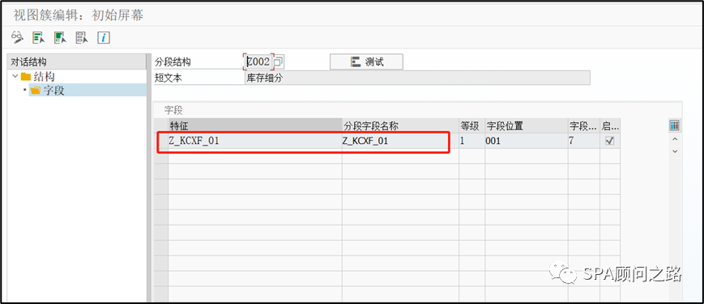Toggle the 启 checkbox in Z_KCXF_01 row

click(x=610, y=141)
